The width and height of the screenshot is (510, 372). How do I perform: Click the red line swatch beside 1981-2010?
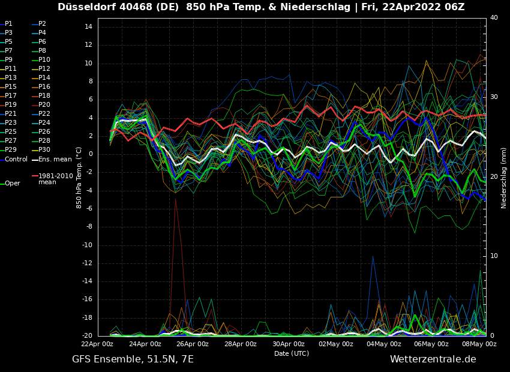[x=35, y=176]
